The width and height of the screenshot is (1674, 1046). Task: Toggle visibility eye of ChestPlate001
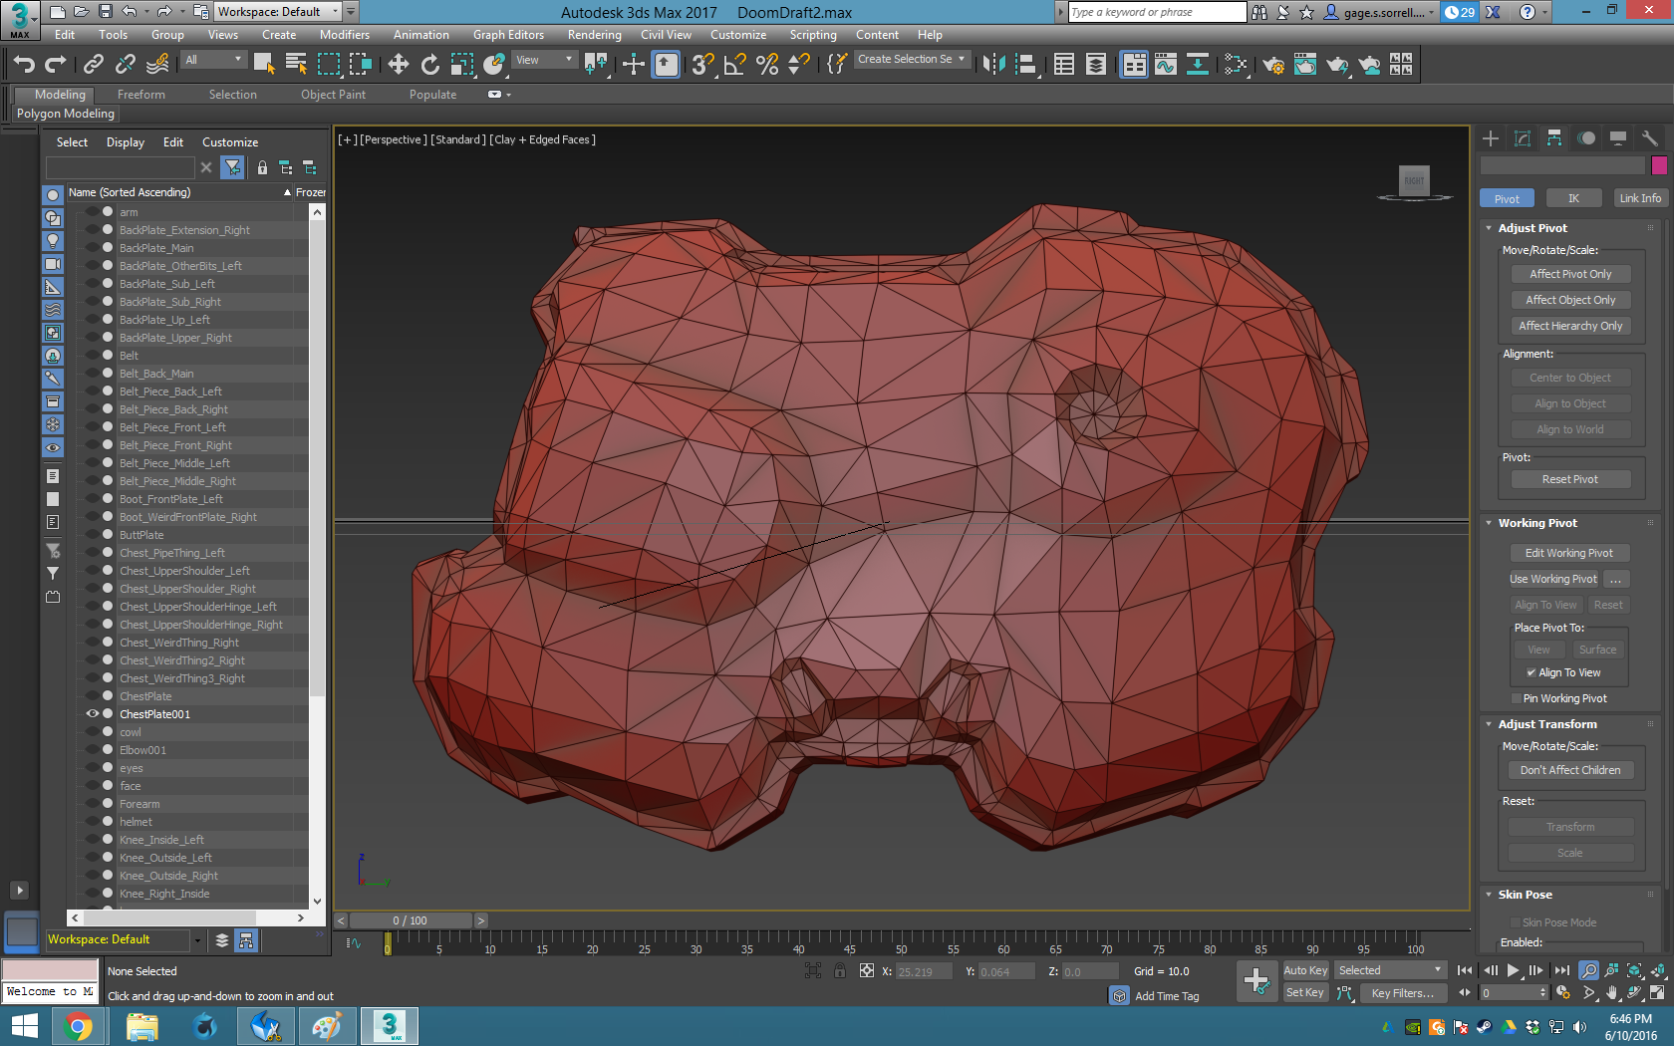point(93,714)
